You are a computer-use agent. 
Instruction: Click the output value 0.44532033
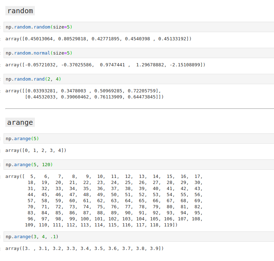(42, 97)
